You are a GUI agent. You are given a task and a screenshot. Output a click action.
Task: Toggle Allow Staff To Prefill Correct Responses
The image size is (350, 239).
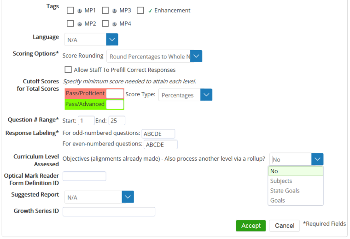point(68,70)
